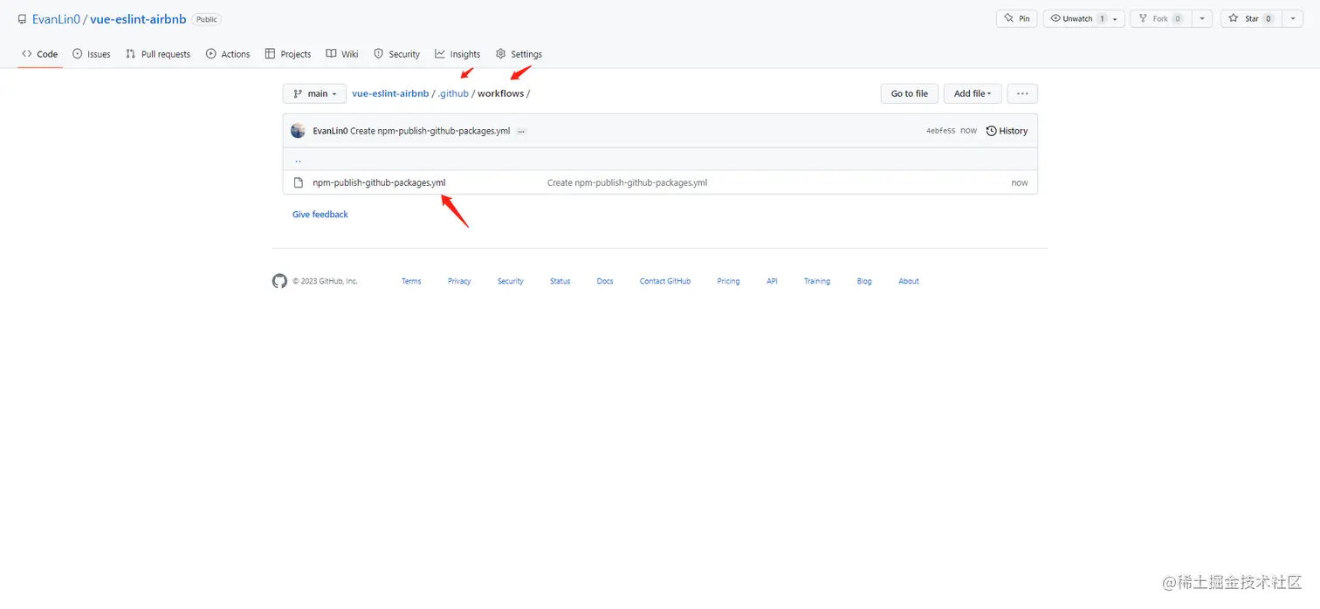
Task: Pin the repository with the Pin button
Action: (x=1017, y=18)
